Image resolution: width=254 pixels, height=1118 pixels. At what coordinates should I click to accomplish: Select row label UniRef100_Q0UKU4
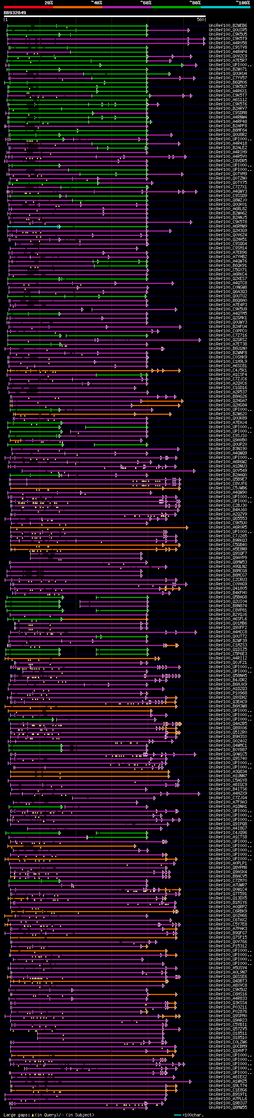click(228, 73)
